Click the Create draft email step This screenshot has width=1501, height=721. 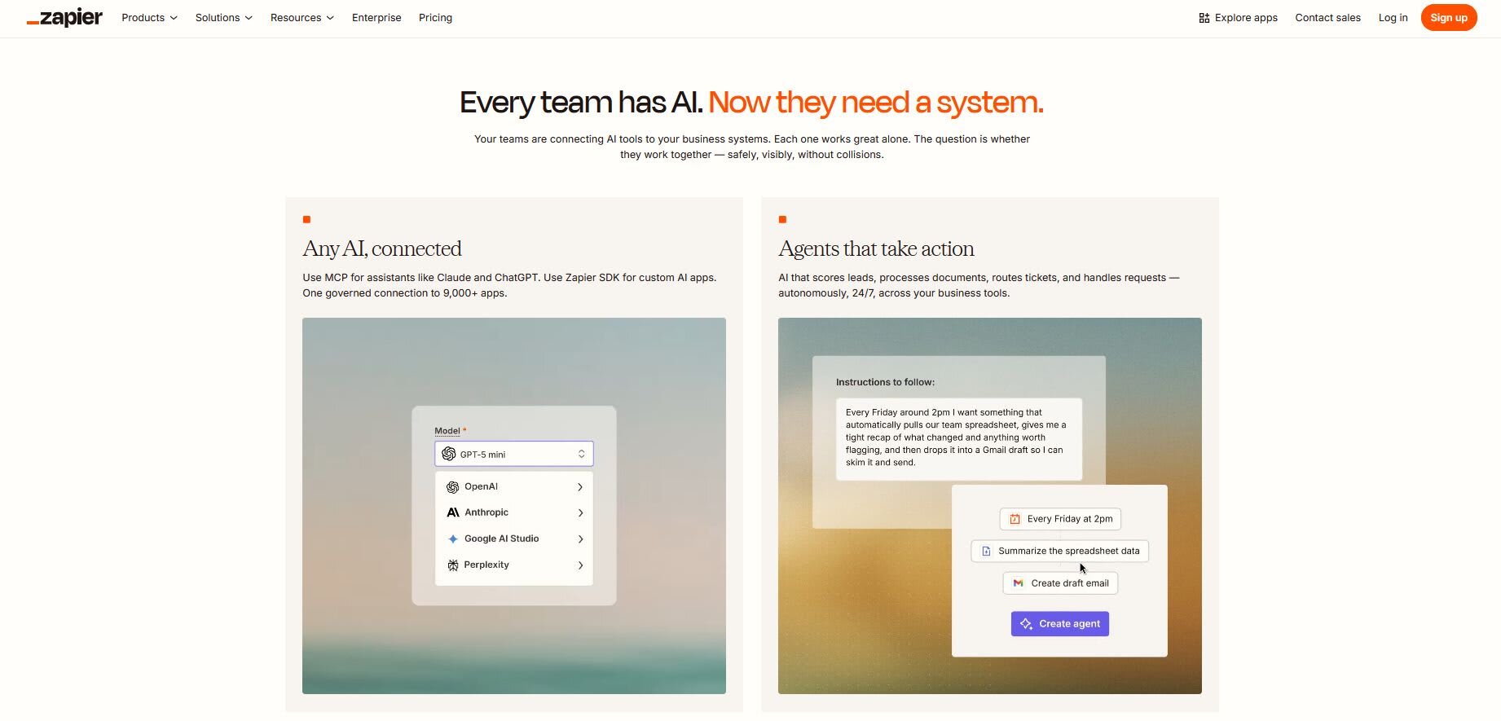click(x=1060, y=583)
